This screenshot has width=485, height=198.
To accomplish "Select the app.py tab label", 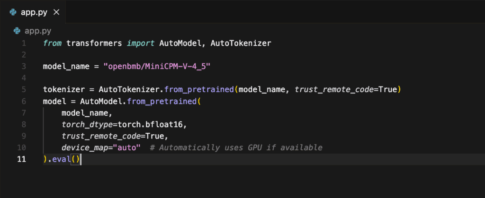I will click(34, 13).
